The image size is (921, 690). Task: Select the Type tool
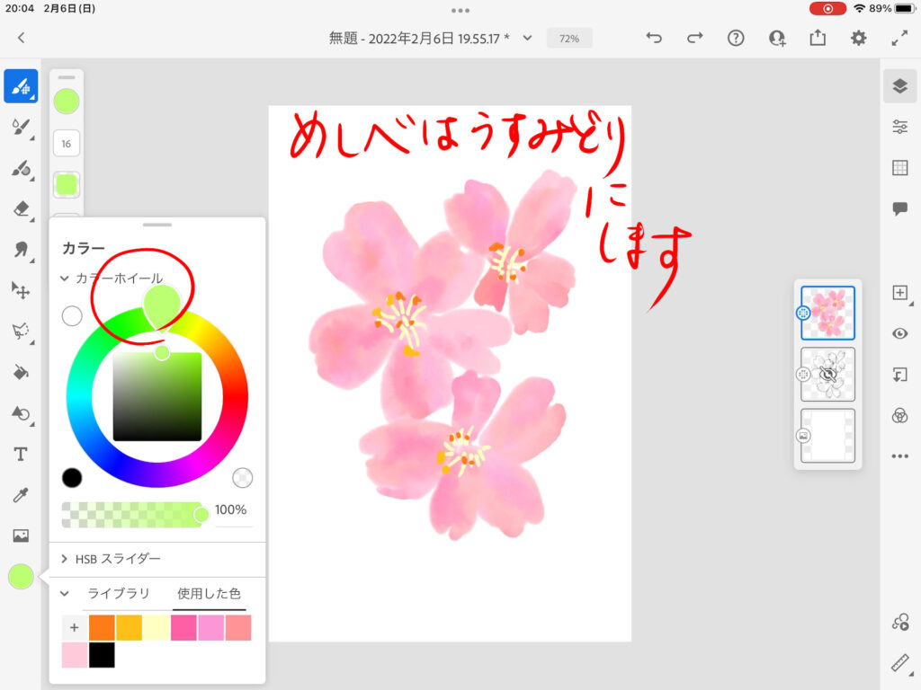tap(21, 454)
